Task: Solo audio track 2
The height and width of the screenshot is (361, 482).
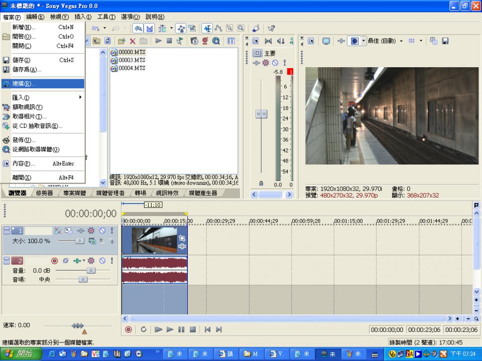Action: [x=111, y=261]
